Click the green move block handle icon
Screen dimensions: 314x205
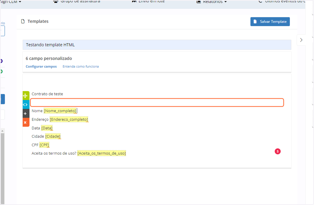[x=26, y=96]
